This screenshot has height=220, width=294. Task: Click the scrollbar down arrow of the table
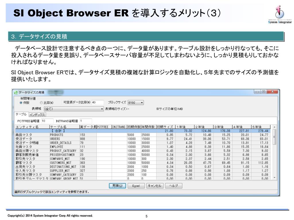[274, 178]
